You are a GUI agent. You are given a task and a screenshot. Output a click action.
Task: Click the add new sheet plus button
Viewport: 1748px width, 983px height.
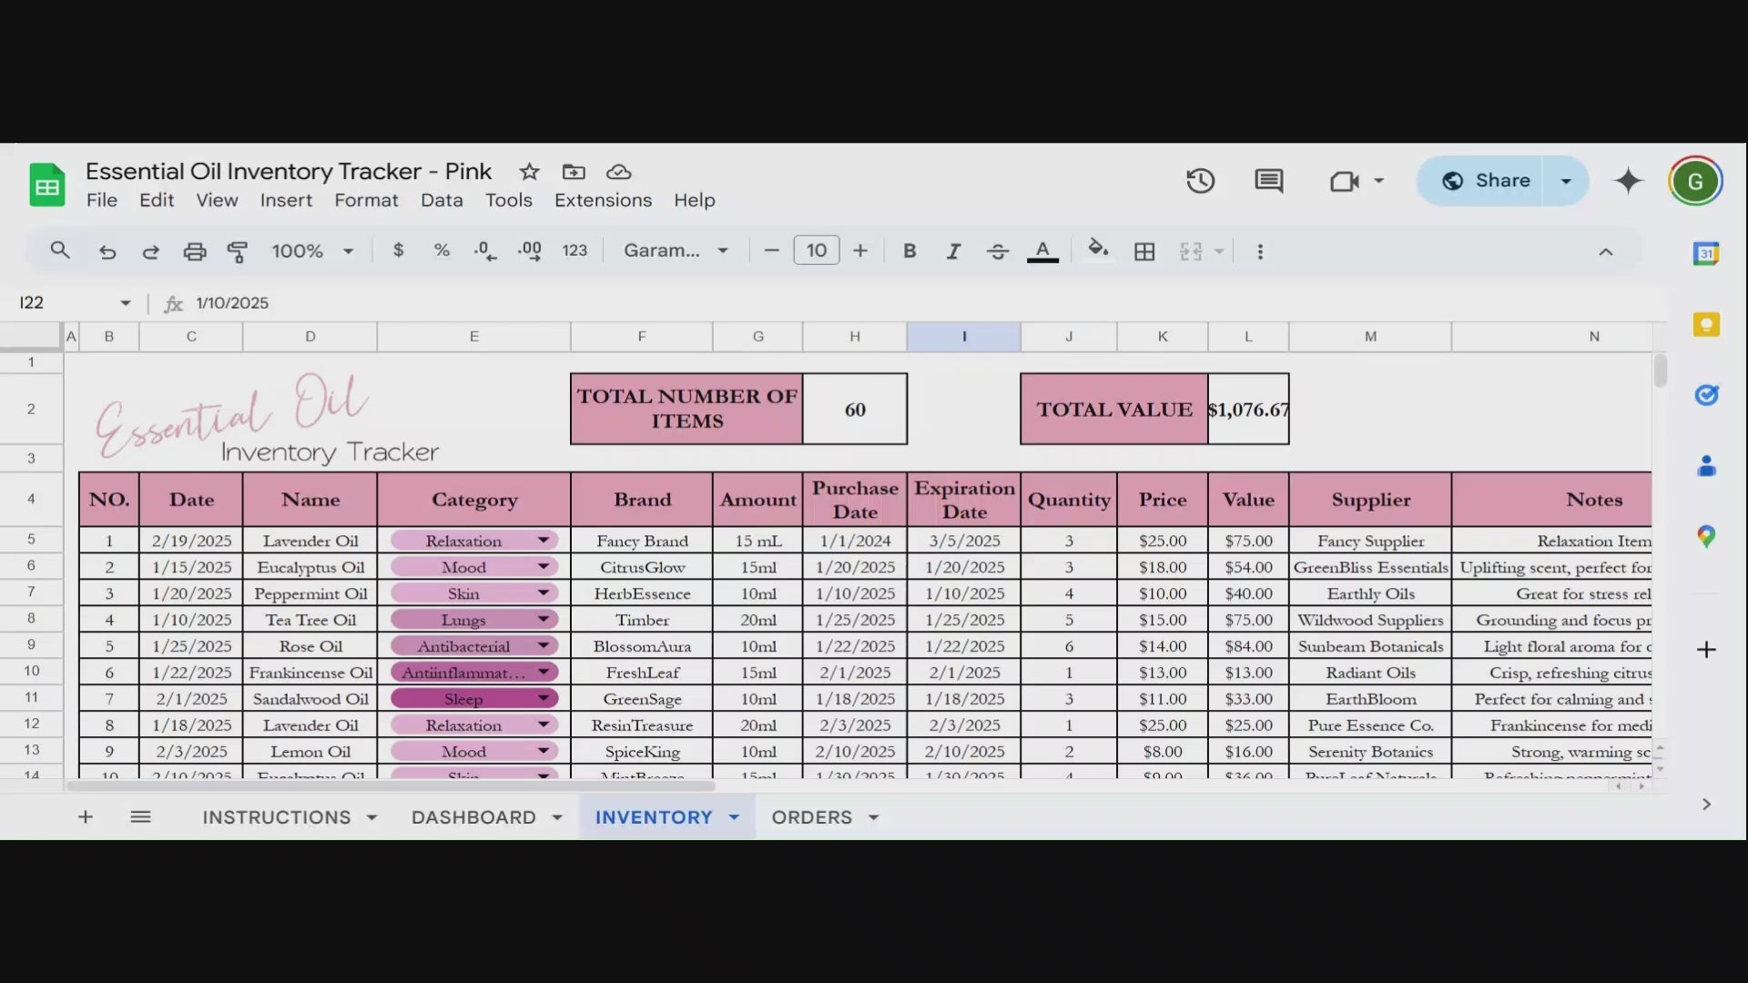point(86,817)
